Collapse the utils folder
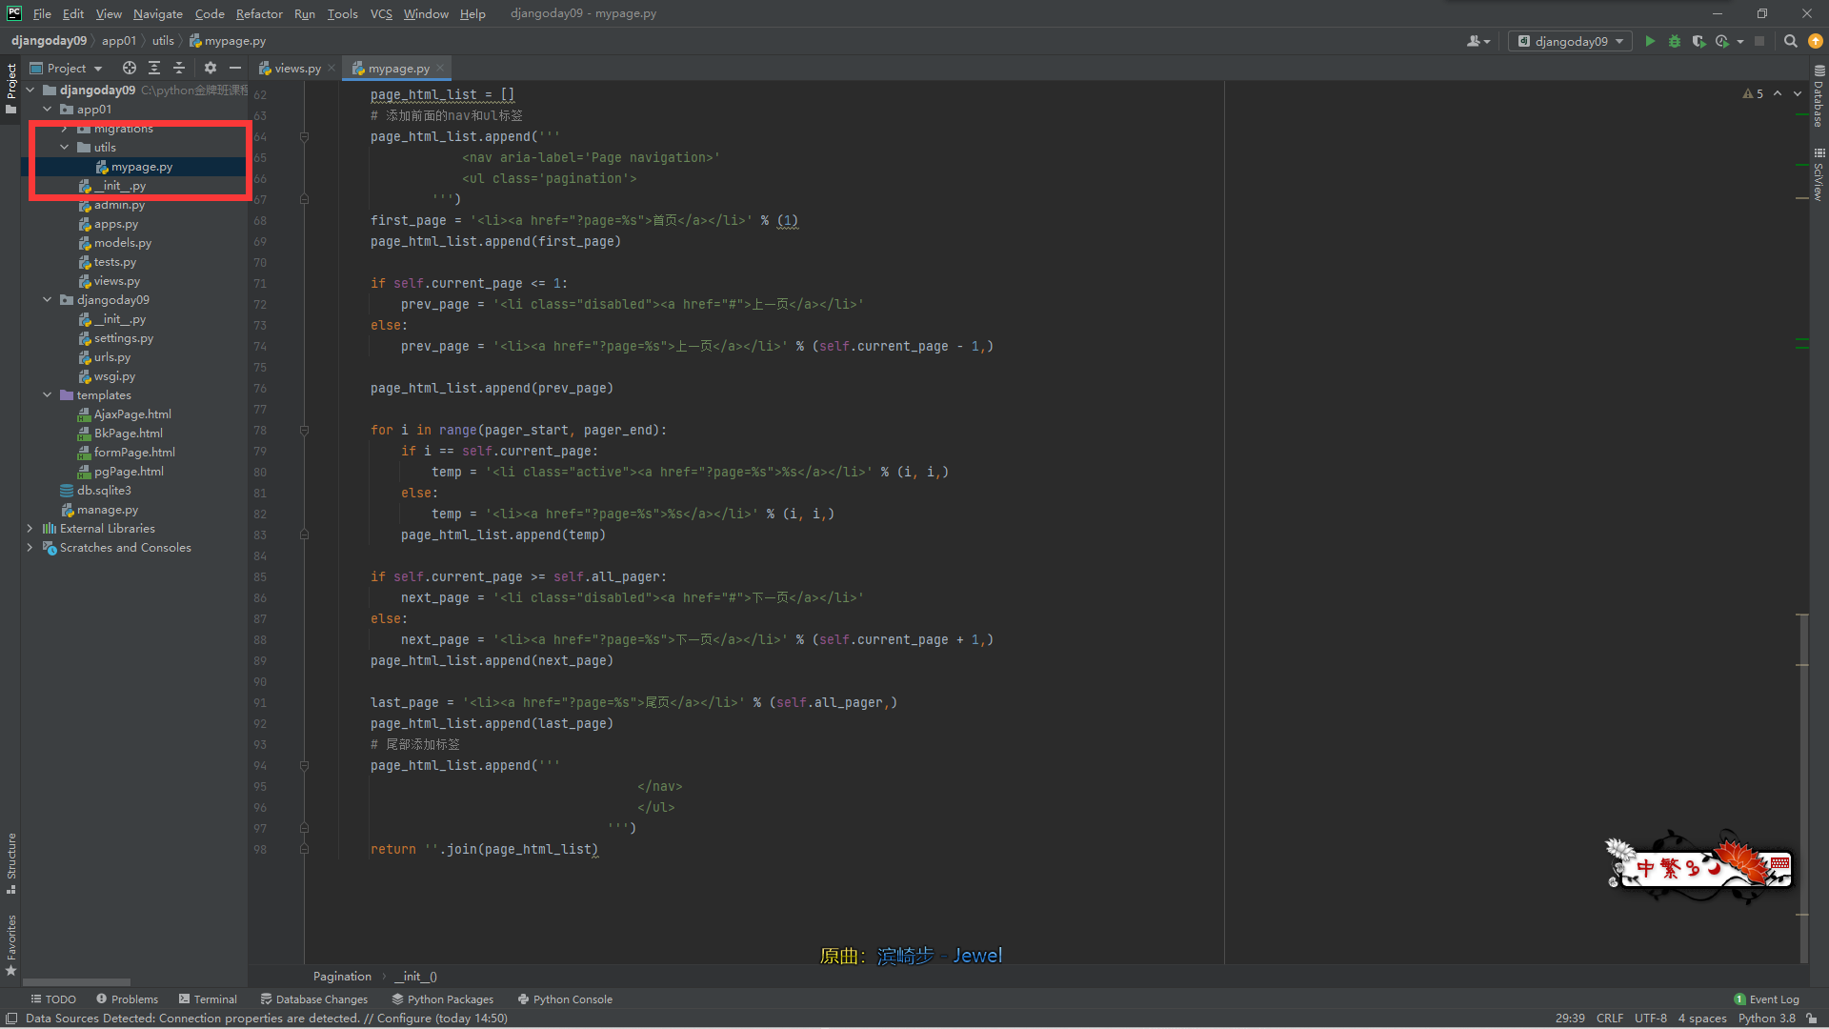This screenshot has height=1029, width=1829. [65, 147]
